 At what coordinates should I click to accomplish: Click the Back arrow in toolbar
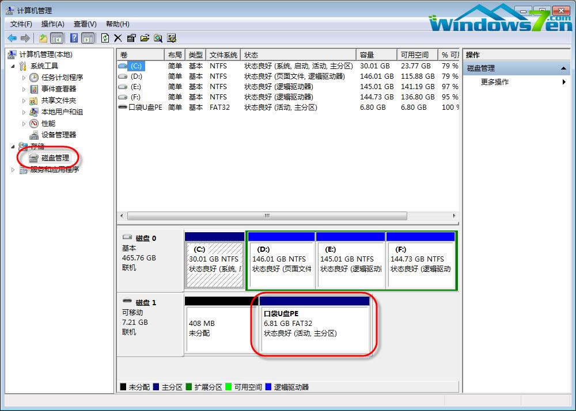coord(12,38)
